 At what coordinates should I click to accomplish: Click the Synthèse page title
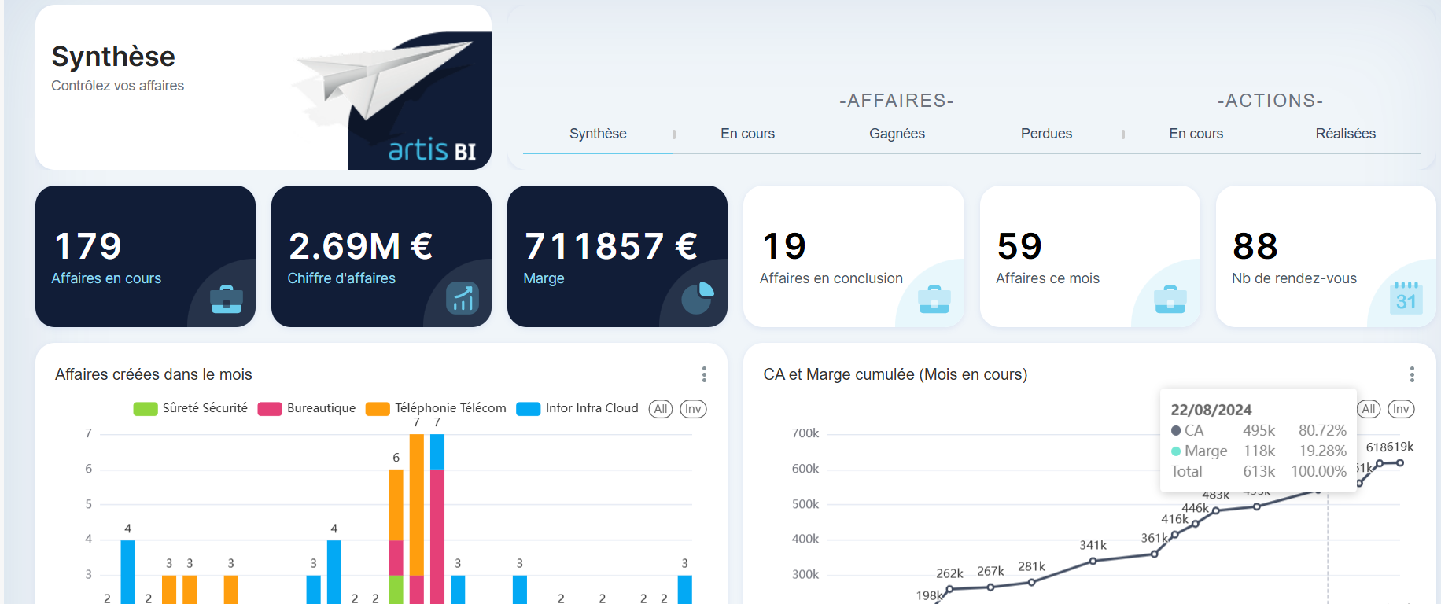tap(113, 57)
